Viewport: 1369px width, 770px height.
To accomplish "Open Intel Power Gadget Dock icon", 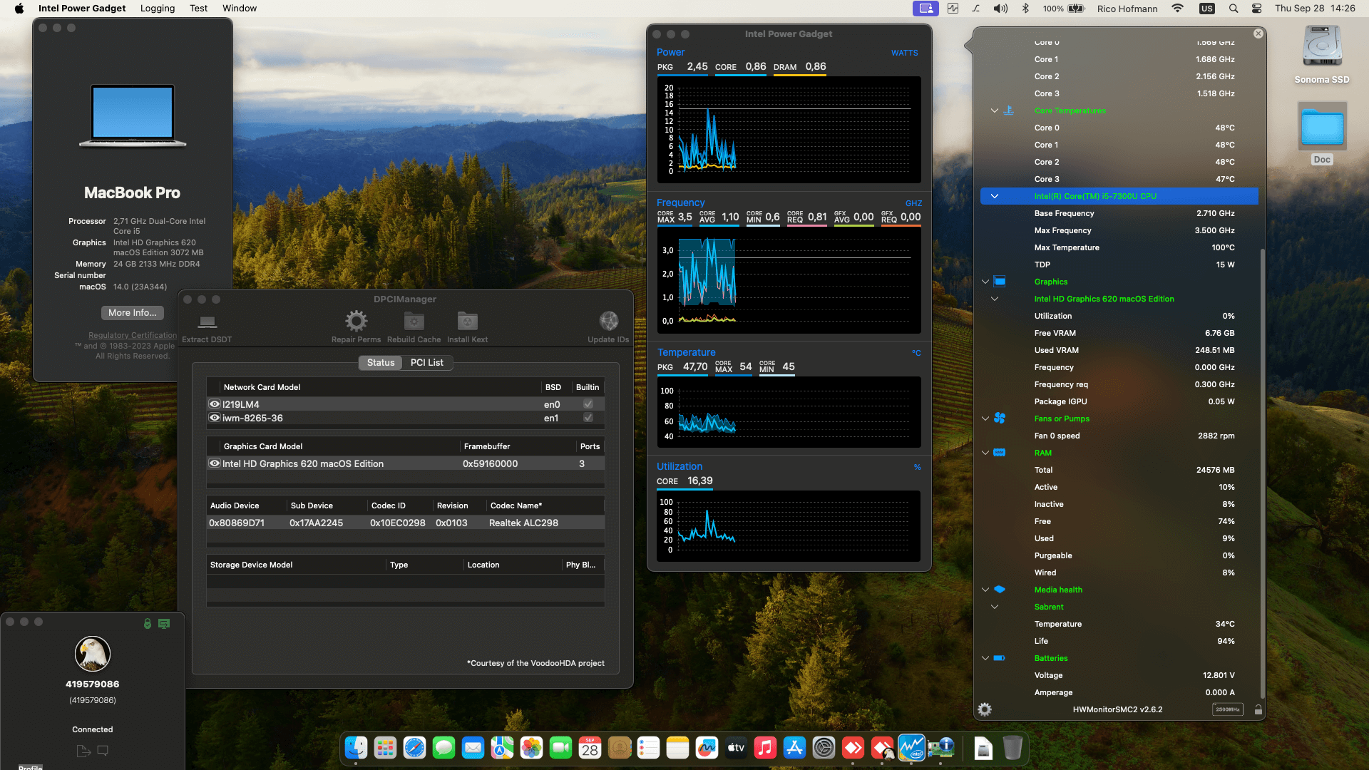I will coord(911,747).
